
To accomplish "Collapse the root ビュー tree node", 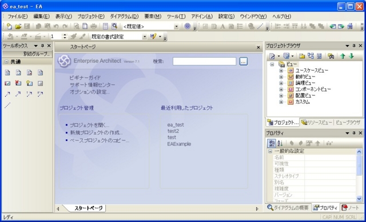I will pos(272,64).
